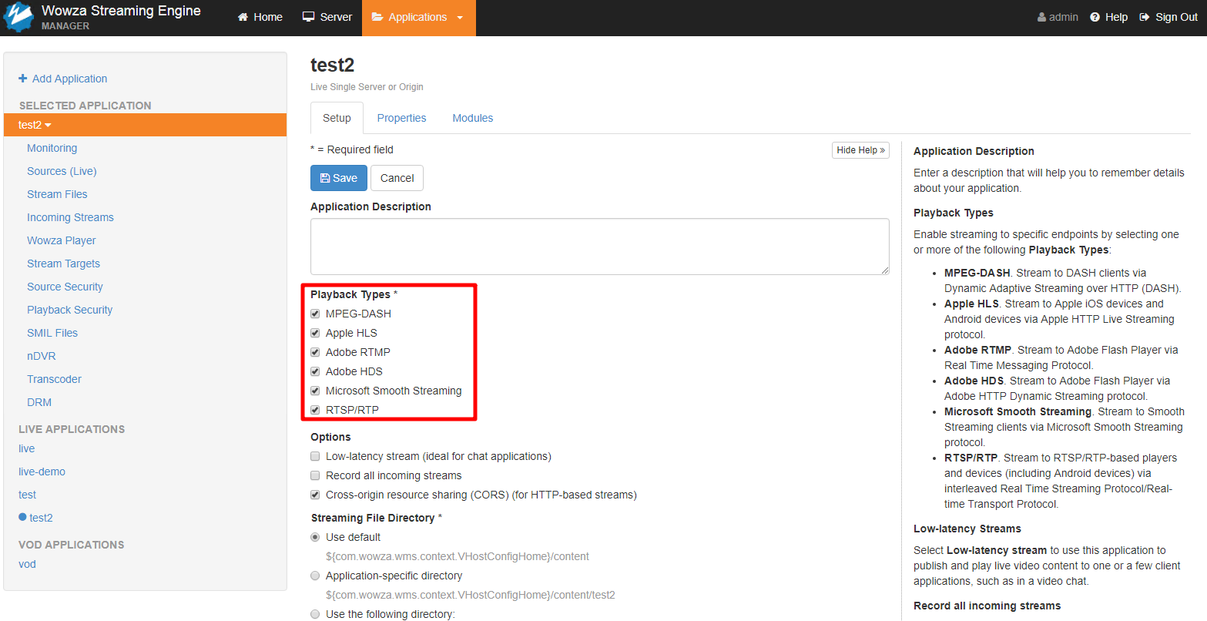Select the Use default directory radio
The image size is (1207, 621).
(315, 537)
